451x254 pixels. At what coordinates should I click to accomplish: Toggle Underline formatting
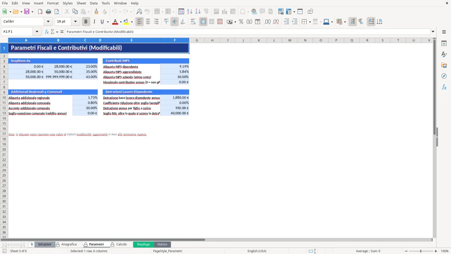pyautogui.click(x=102, y=22)
